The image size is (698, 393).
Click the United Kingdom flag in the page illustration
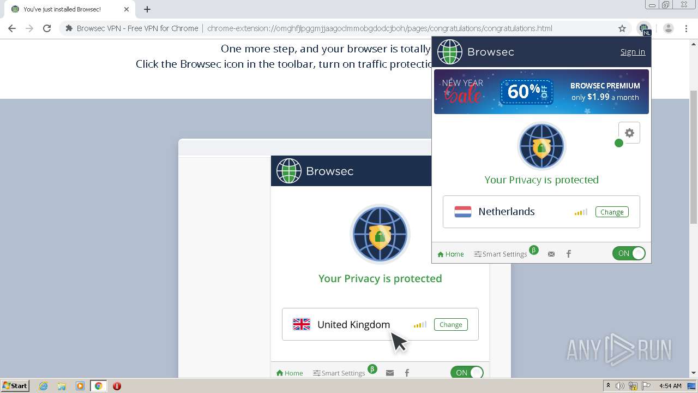point(302,324)
